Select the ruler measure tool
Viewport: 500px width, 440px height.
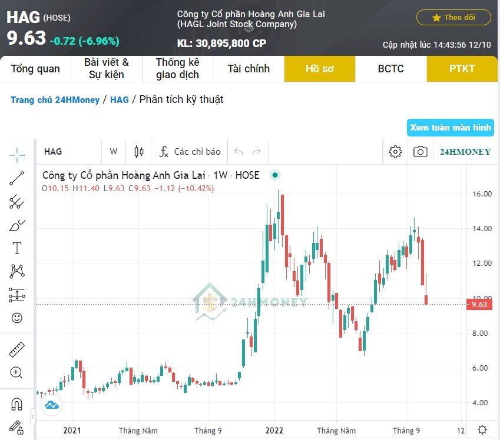point(17,349)
